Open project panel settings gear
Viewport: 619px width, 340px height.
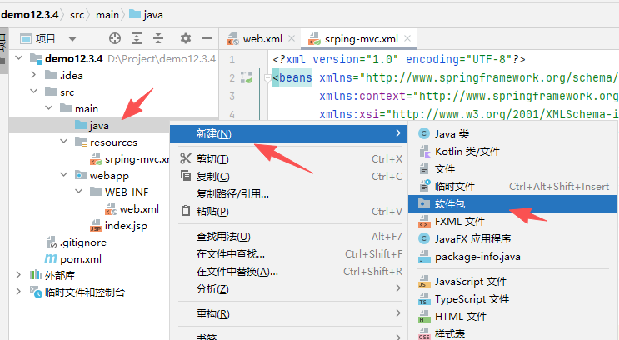point(186,38)
